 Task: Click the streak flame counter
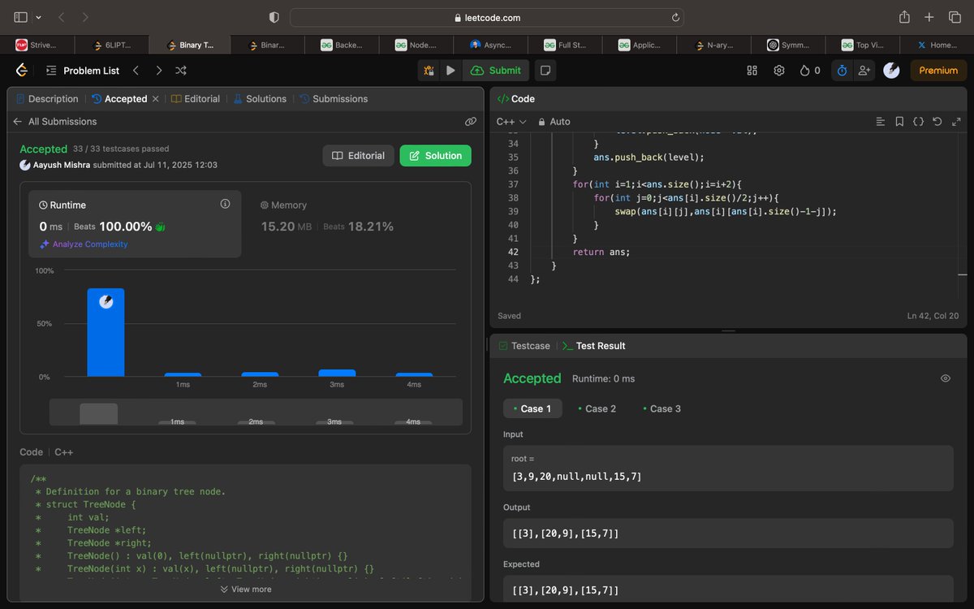click(x=810, y=71)
